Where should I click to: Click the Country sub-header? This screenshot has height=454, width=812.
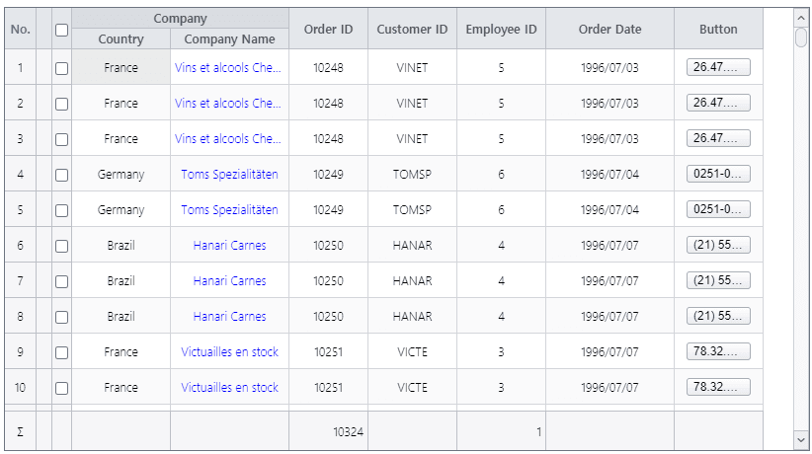pos(121,39)
